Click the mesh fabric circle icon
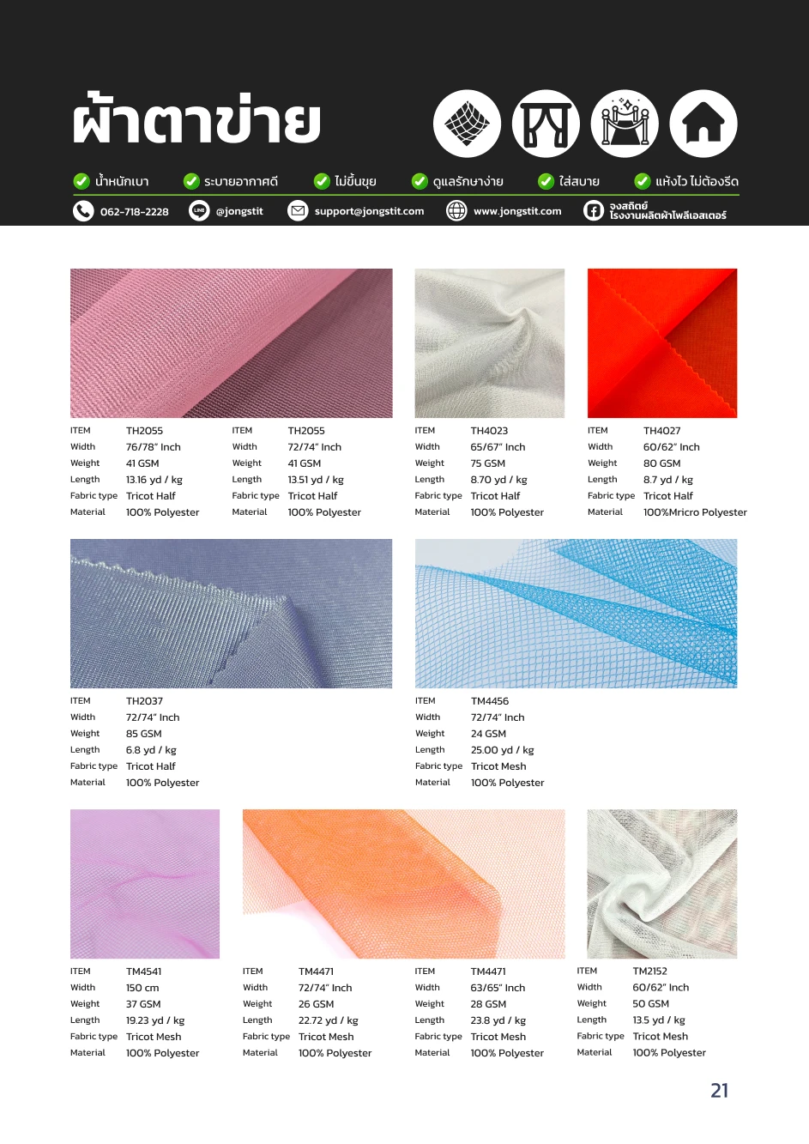The height and width of the screenshot is (1144, 809). [467, 124]
